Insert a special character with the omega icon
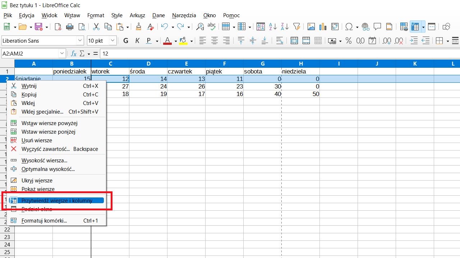The width and height of the screenshot is (460, 258). [349, 27]
